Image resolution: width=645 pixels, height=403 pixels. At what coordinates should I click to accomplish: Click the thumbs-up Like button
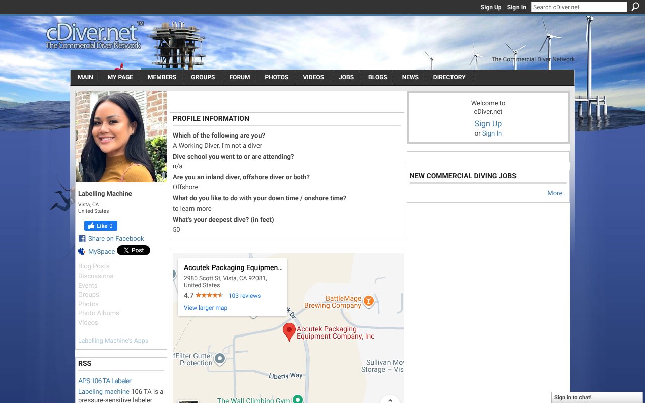[x=100, y=226]
